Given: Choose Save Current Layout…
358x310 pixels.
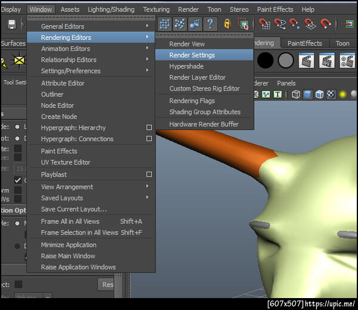Looking at the screenshot, I should tap(91, 209).
